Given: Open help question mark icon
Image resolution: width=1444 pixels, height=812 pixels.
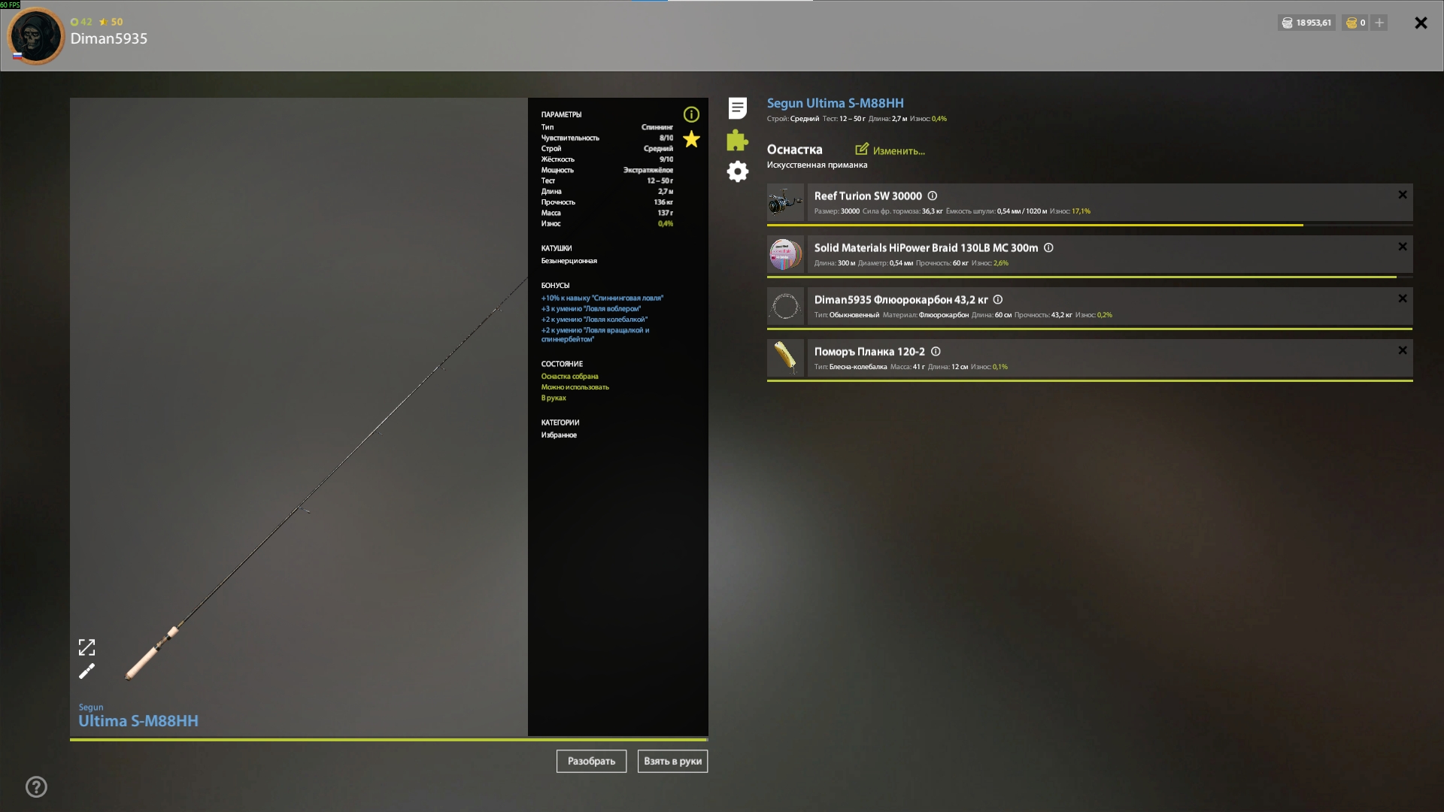Looking at the screenshot, I should 36,787.
